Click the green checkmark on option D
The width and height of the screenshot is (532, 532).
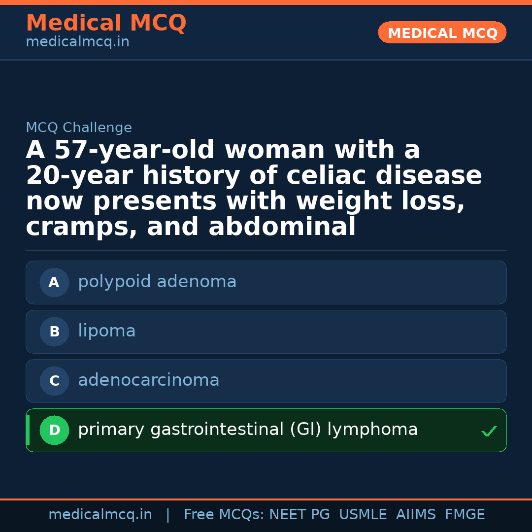[x=489, y=432]
